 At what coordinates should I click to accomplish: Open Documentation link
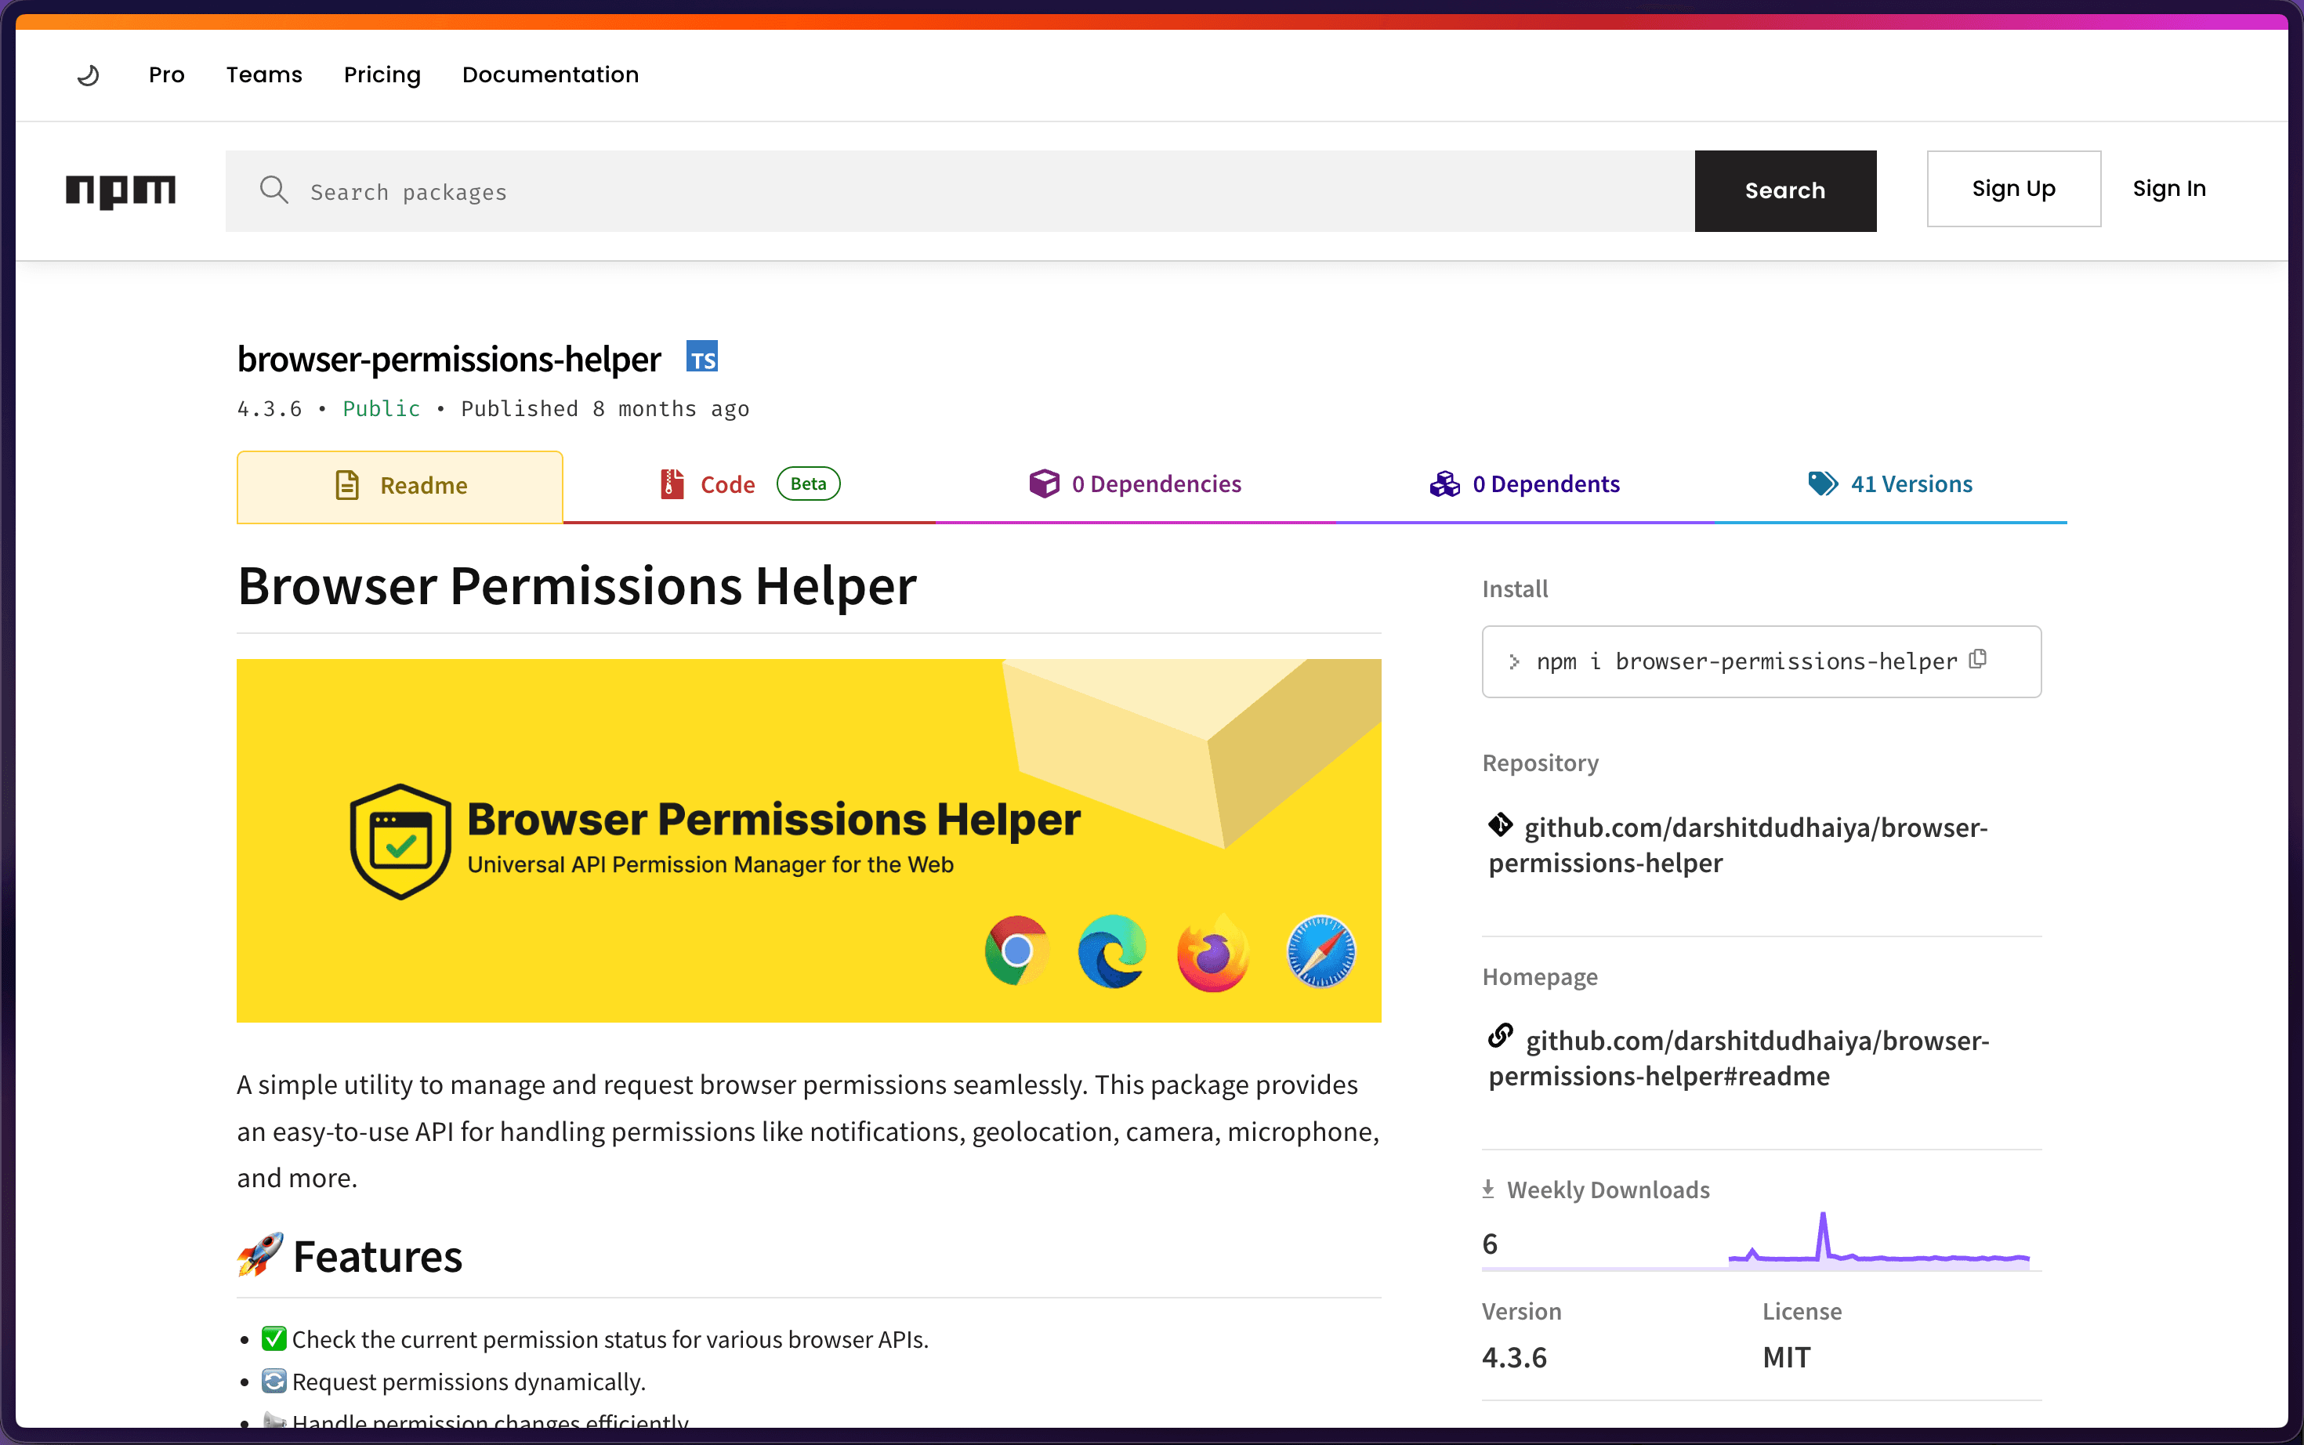tap(550, 74)
